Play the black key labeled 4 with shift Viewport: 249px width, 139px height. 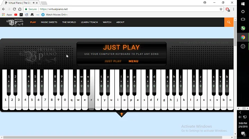point(29,83)
